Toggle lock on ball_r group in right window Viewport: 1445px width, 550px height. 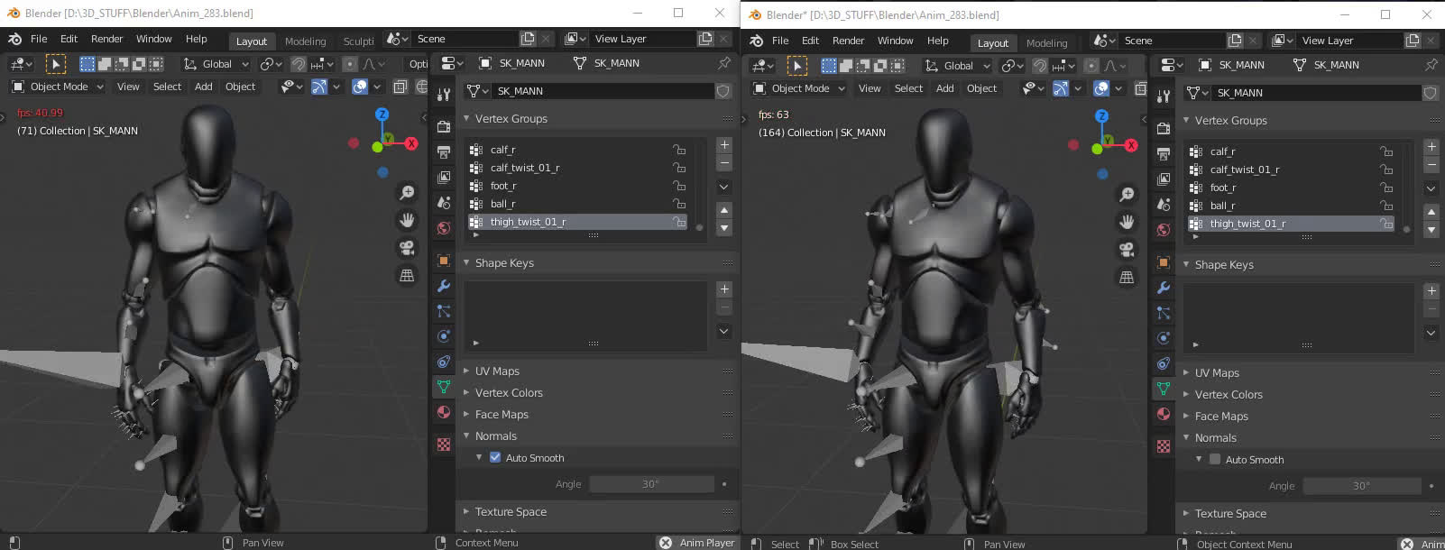pyautogui.click(x=1386, y=206)
